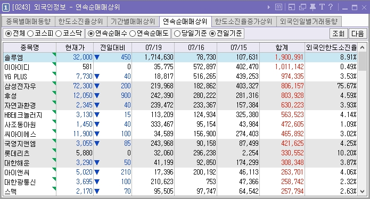This screenshot has height=199, width=370.
Task: Select the 대한해운 stock name
Action: [x=17, y=163]
